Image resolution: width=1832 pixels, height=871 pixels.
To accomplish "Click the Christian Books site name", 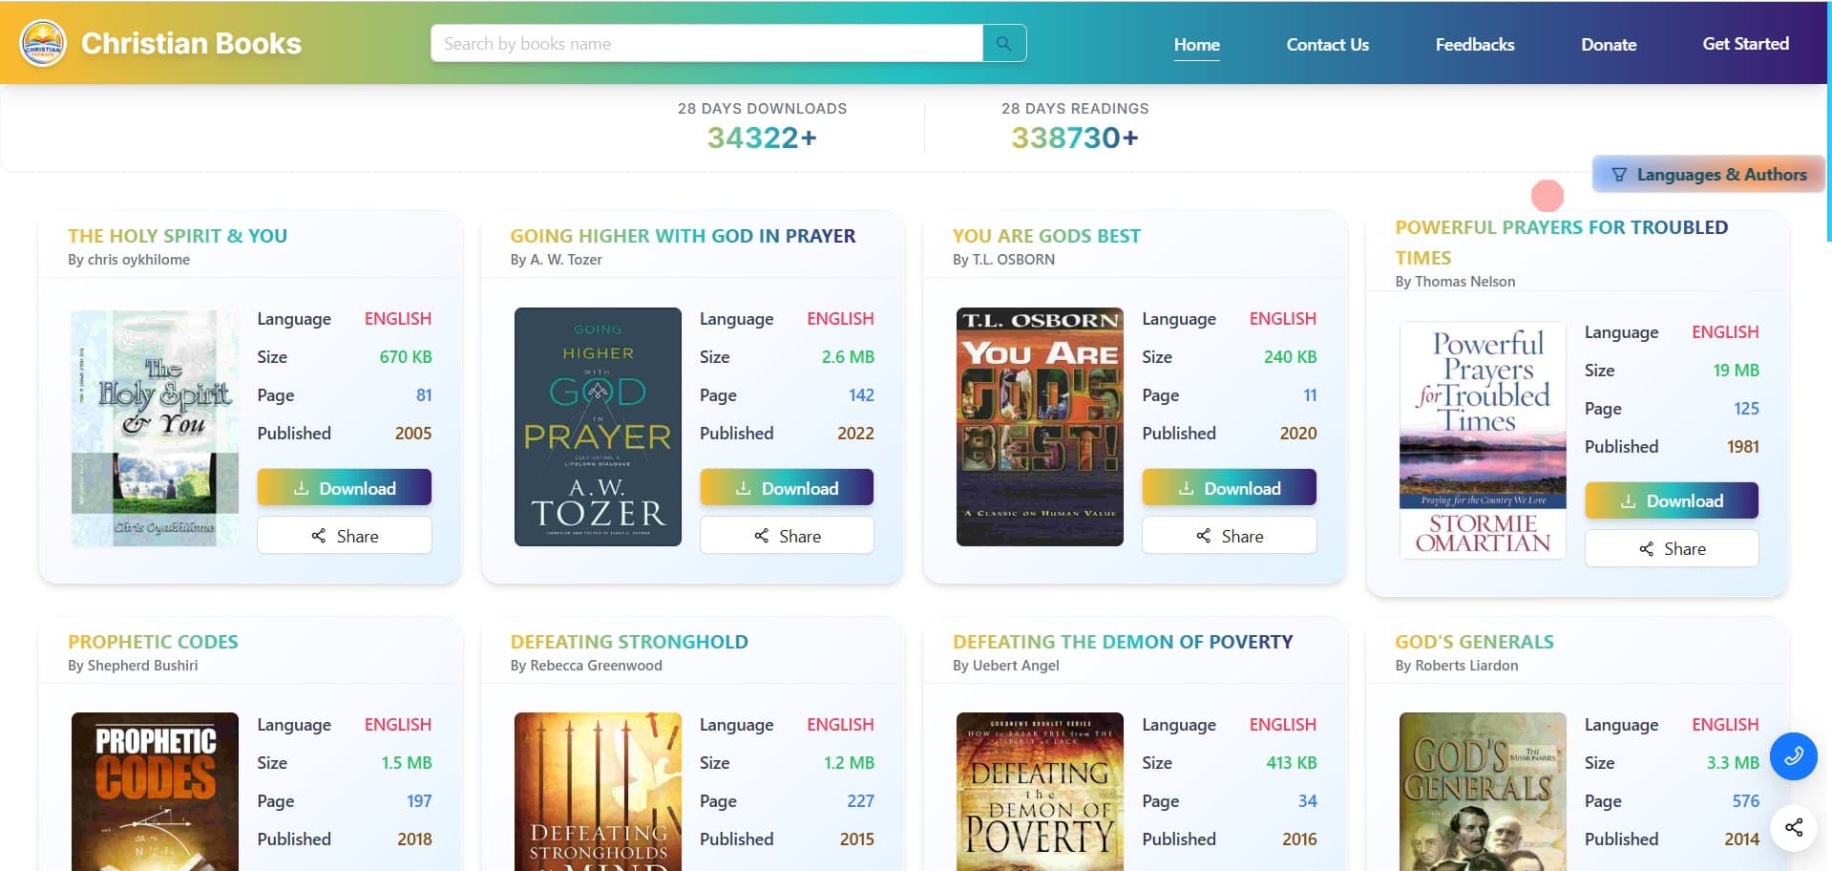I will pos(191,43).
